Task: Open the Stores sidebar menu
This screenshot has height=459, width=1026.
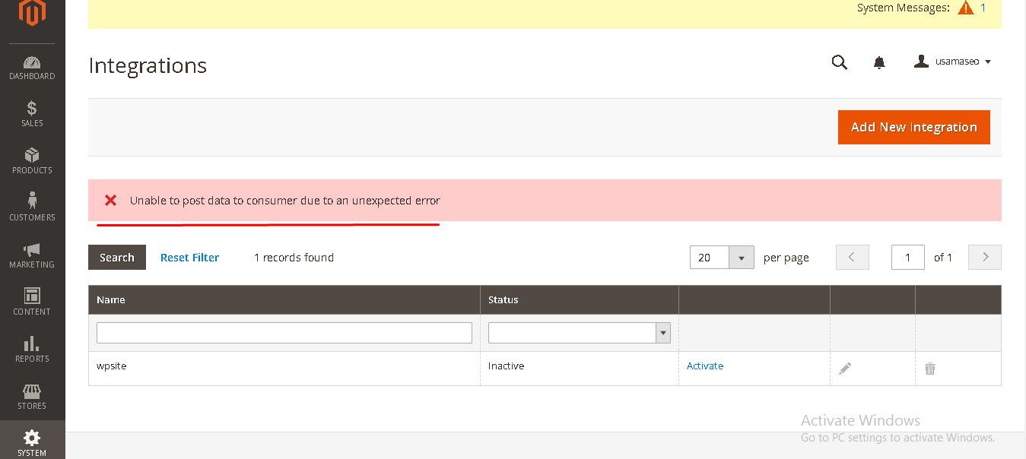Action: click(32, 397)
